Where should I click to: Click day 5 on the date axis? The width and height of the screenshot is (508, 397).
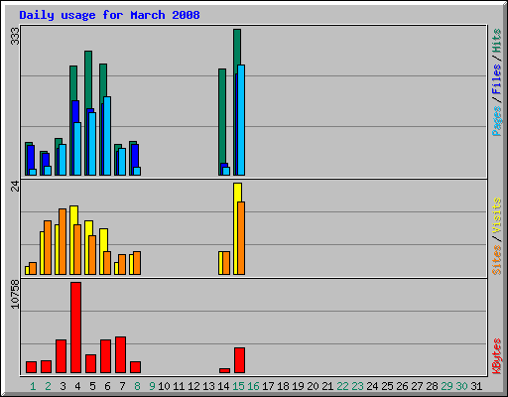click(x=92, y=386)
